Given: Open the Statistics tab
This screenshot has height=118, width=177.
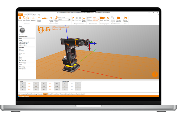Looking at the screenshot, I should [x=79, y=94].
